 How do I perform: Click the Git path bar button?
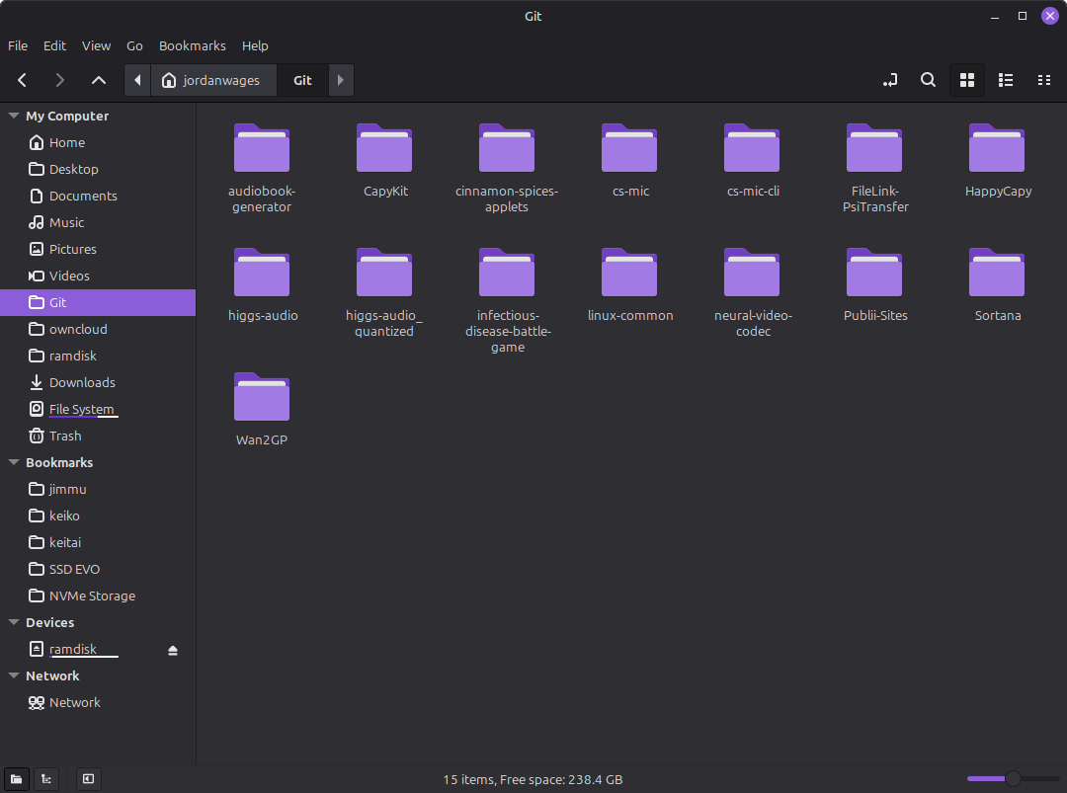(x=303, y=80)
